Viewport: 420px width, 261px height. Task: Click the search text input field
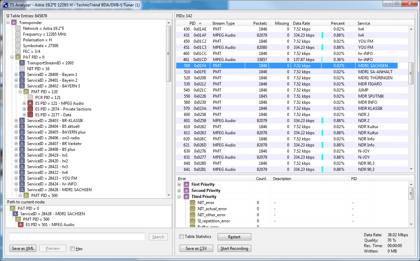(77, 237)
